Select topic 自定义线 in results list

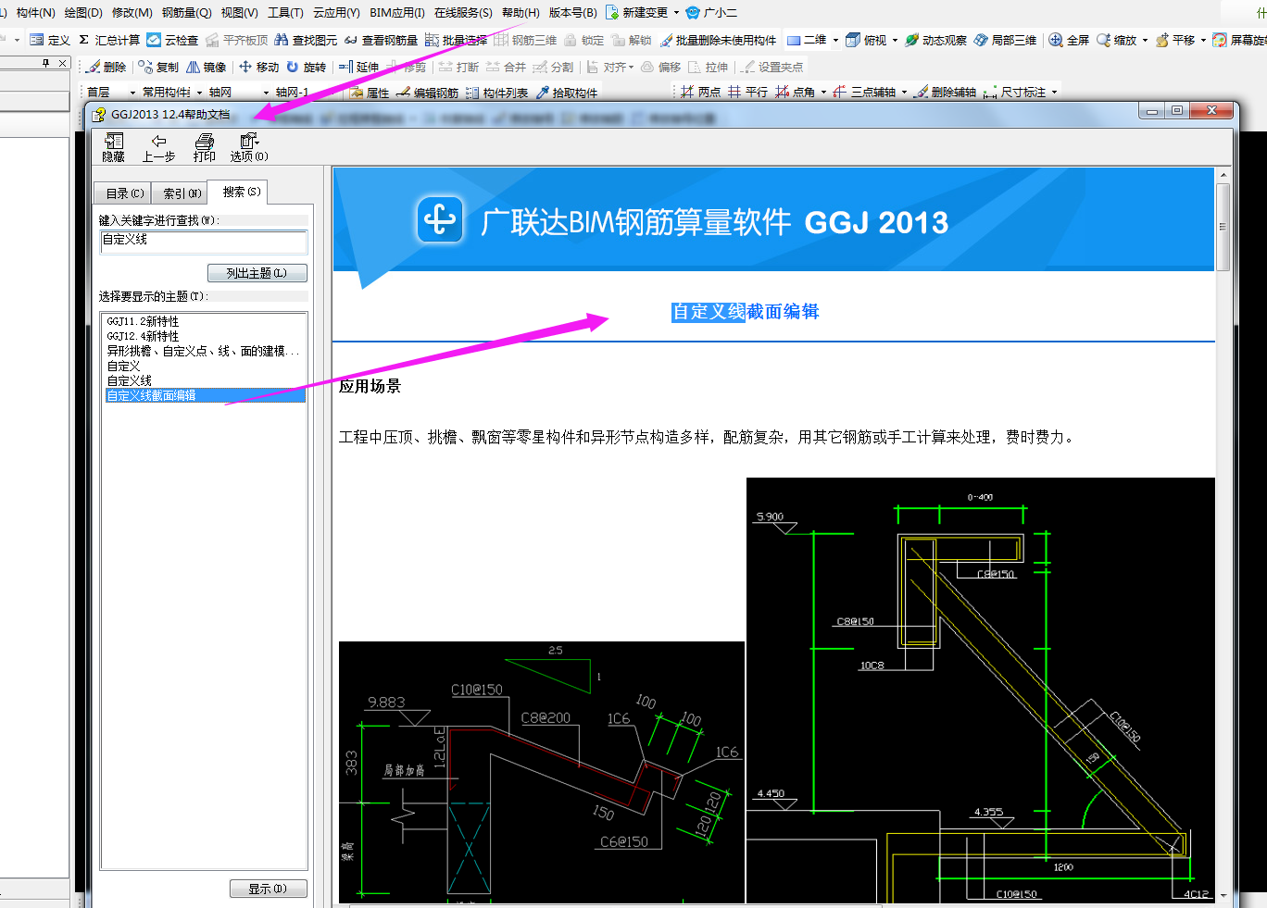[130, 380]
